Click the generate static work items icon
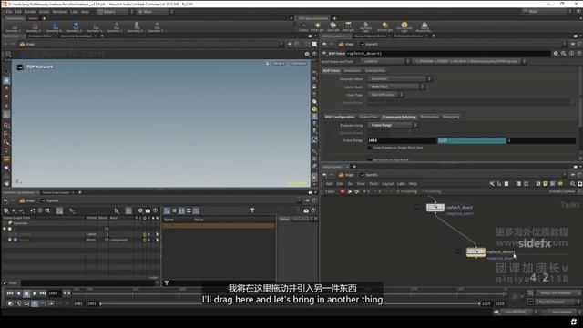Screen dimensions: 583x328 (x=357, y=191)
